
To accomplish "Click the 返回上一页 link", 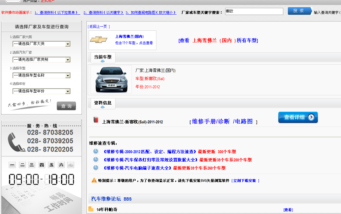I will pyautogui.click(x=99, y=27).
